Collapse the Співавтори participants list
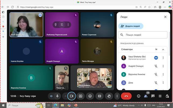This screenshot has height=108, width=173. pyautogui.click(x=163, y=49)
